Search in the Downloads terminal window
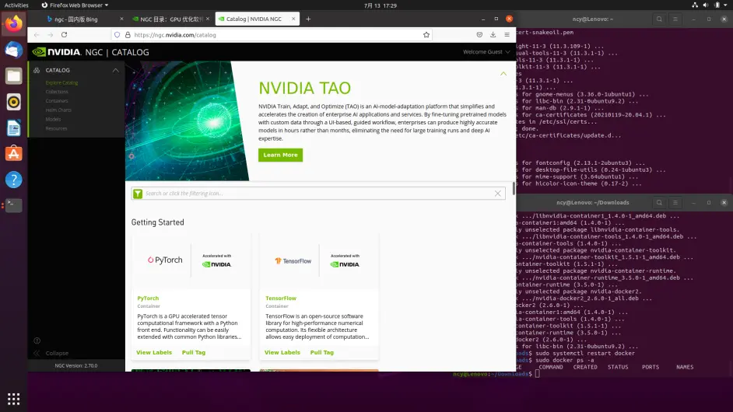The height and width of the screenshot is (412, 733). pyautogui.click(x=659, y=203)
